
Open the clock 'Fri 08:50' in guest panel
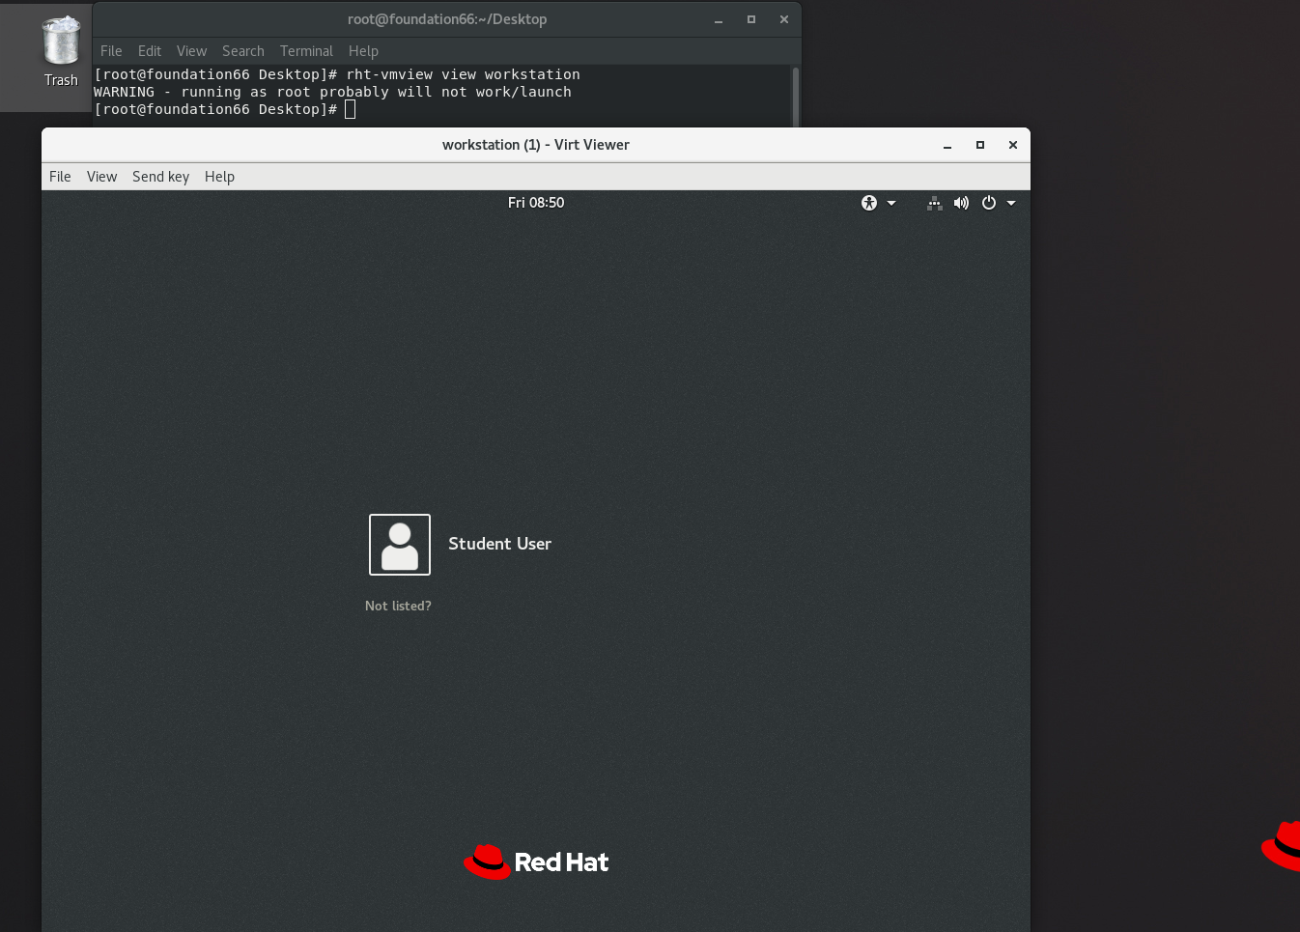click(536, 203)
